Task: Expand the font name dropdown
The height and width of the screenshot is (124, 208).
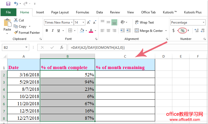Action: coord(72,22)
